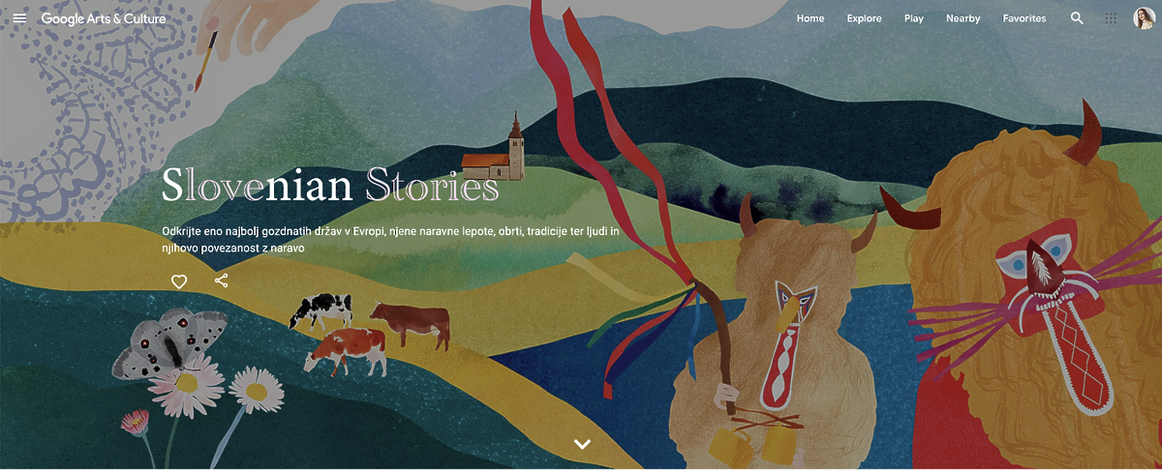Image resolution: width=1162 pixels, height=472 pixels.
Task: Share the story using the share icon
Action: pos(222,280)
